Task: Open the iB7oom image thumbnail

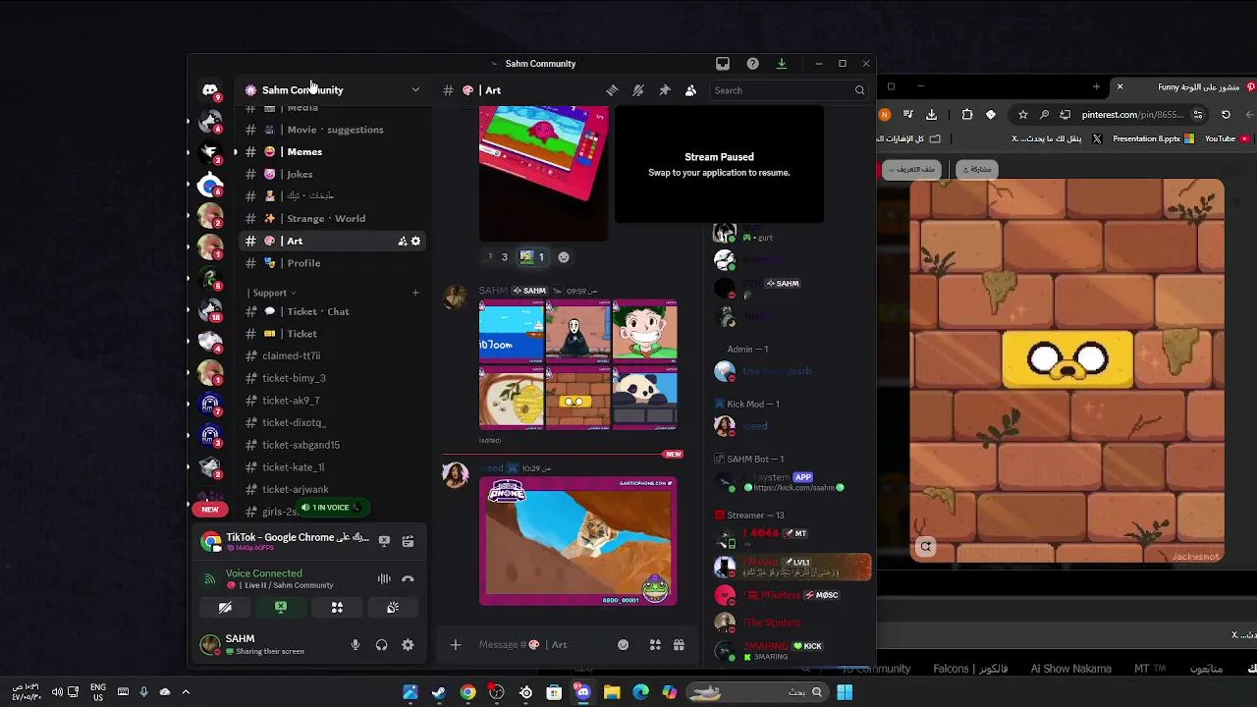Action: [512, 332]
